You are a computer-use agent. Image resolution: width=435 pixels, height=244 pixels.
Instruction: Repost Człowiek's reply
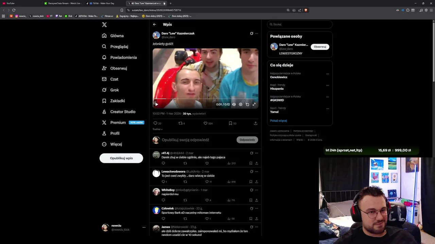[x=185, y=219]
